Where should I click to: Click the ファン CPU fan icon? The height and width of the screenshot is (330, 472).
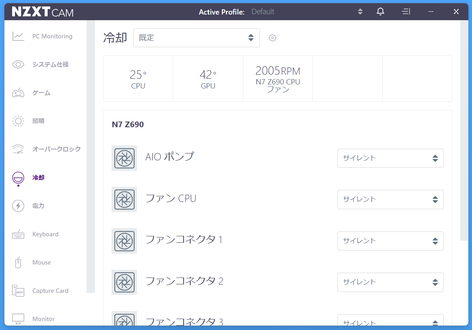pyautogui.click(x=124, y=200)
